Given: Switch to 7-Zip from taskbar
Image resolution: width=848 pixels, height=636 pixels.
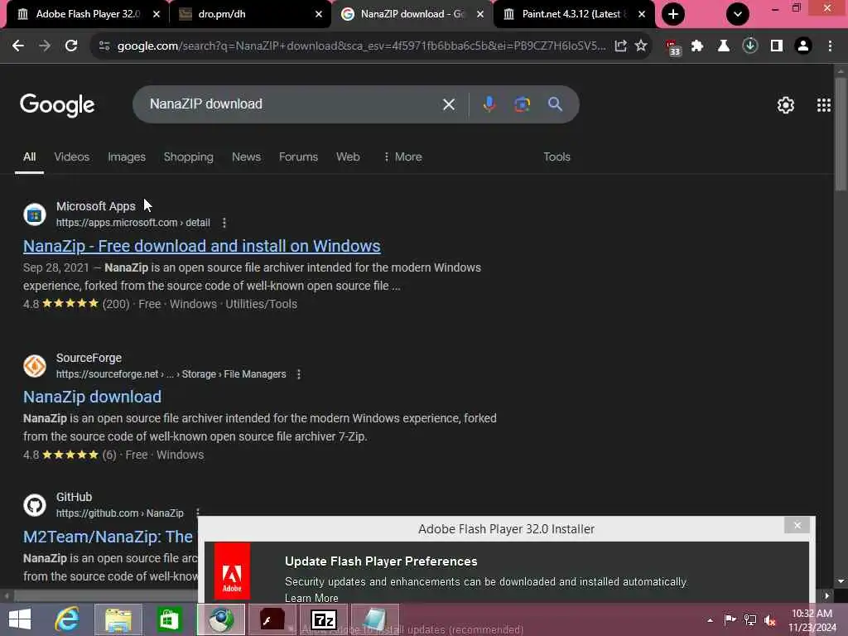Looking at the screenshot, I should (324, 619).
